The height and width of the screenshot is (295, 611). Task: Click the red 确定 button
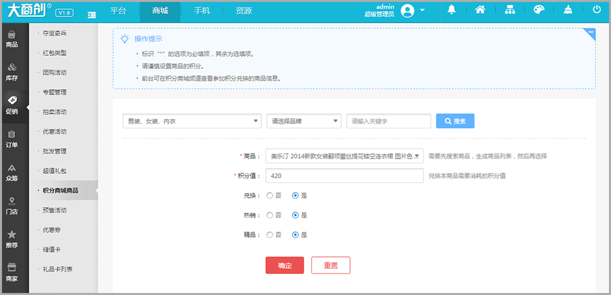pos(285,265)
